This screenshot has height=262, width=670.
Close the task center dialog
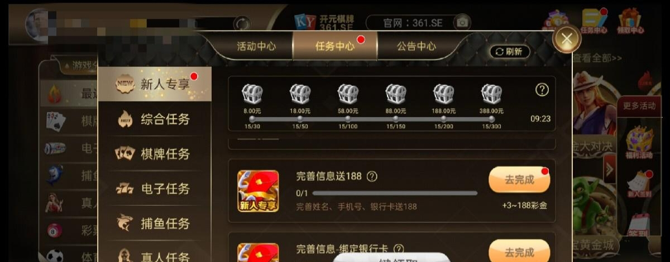[567, 39]
